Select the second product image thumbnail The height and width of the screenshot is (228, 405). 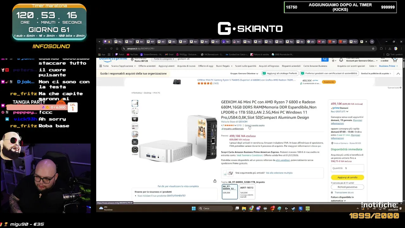(x=135, y=111)
